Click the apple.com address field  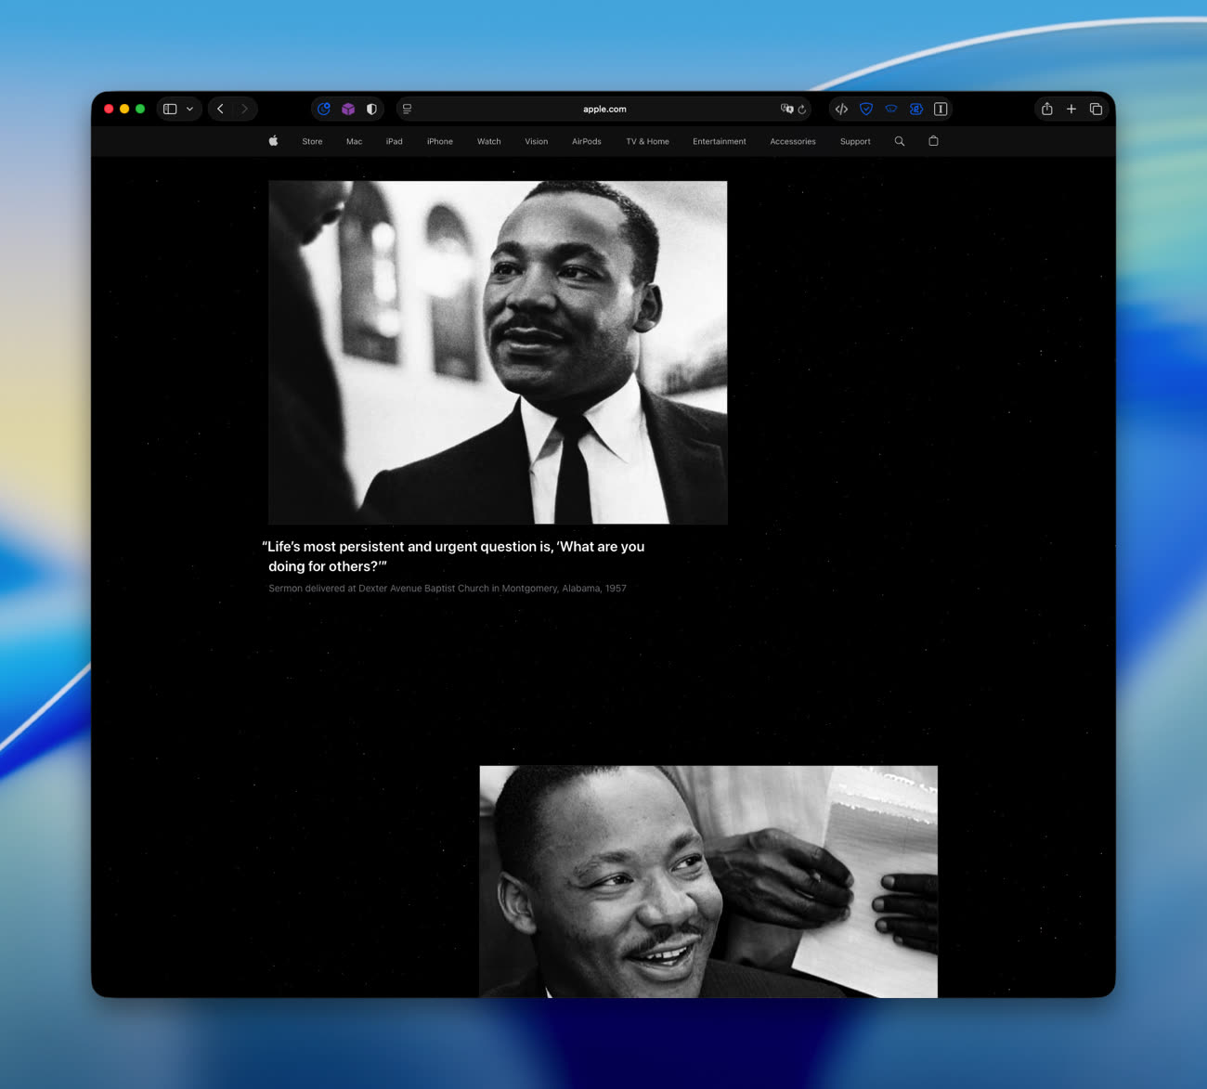(604, 109)
